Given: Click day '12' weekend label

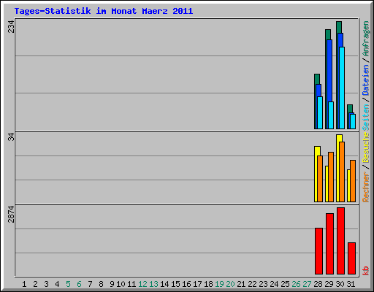Looking at the screenshot, I should pos(142,284).
